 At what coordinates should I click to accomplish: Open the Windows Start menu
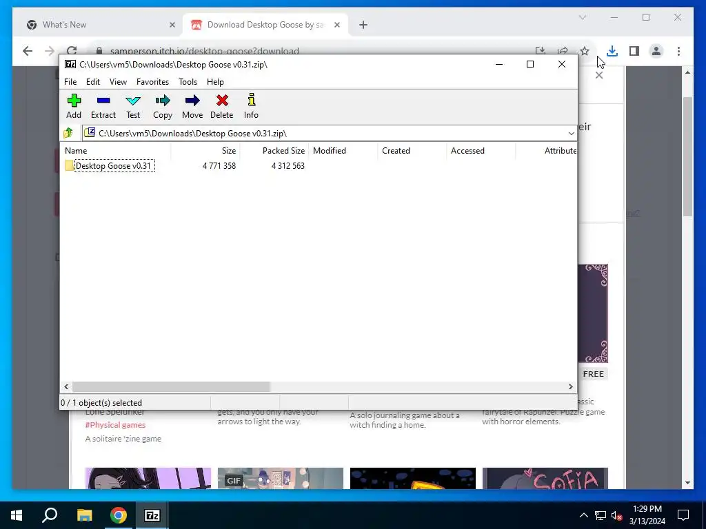17,515
